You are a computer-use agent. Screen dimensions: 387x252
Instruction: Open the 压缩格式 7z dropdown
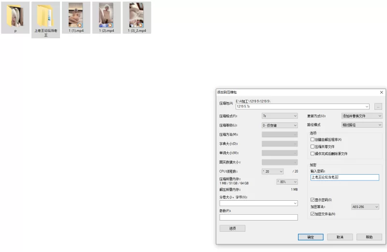click(x=280, y=116)
